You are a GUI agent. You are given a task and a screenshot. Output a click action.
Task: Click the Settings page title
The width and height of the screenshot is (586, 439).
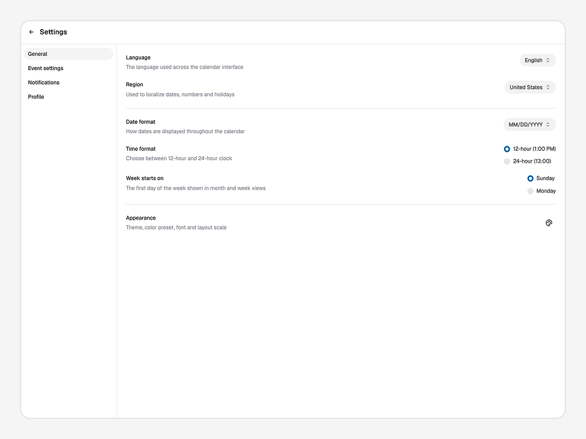53,32
